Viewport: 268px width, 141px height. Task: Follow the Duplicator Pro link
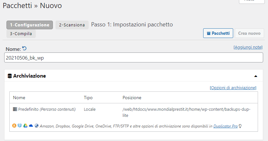(x=225, y=127)
